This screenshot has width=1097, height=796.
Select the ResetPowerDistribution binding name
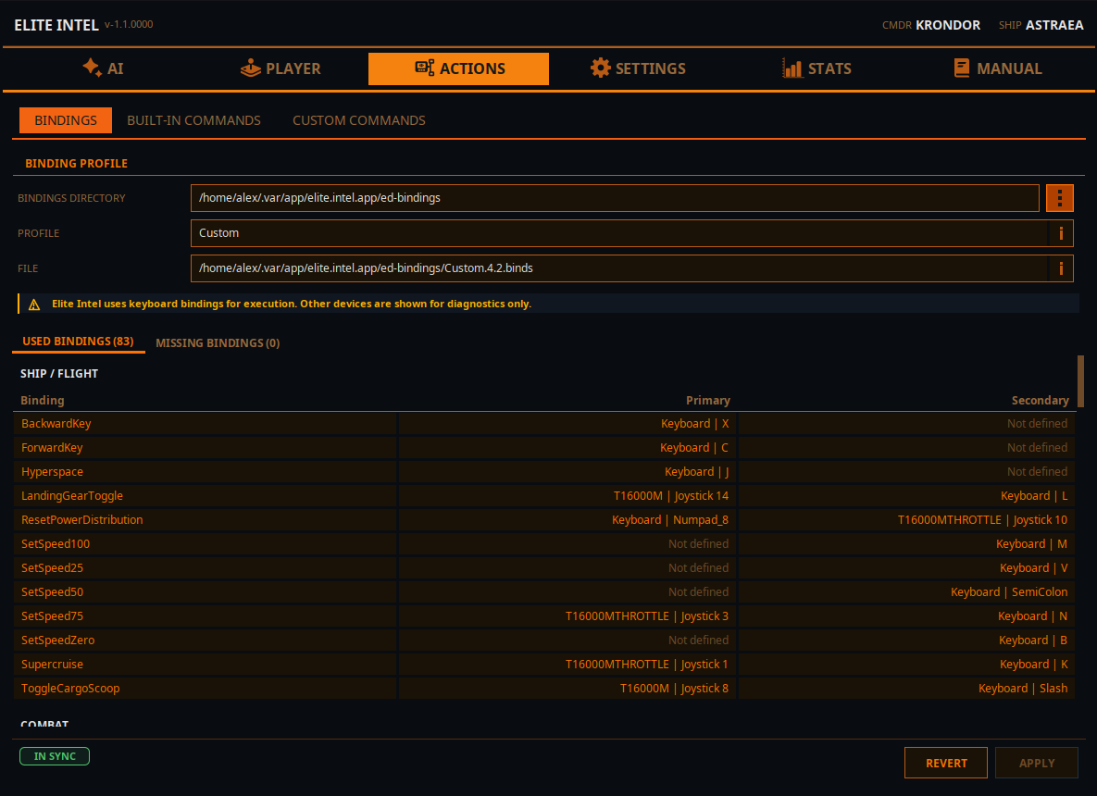pyautogui.click(x=81, y=519)
